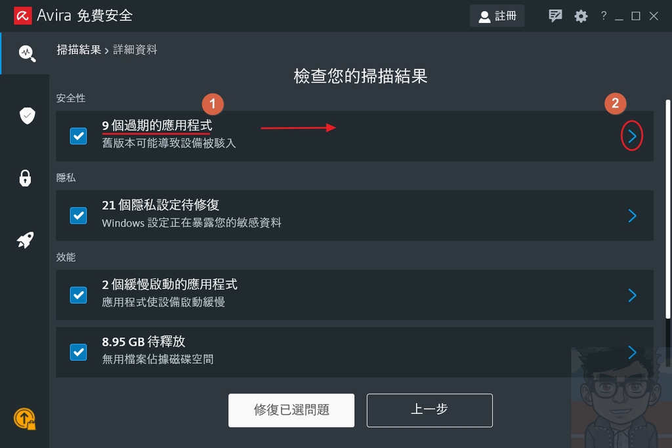Viewport: 672px width, 448px height.
Task: Click the 上一步 button
Action: click(429, 411)
